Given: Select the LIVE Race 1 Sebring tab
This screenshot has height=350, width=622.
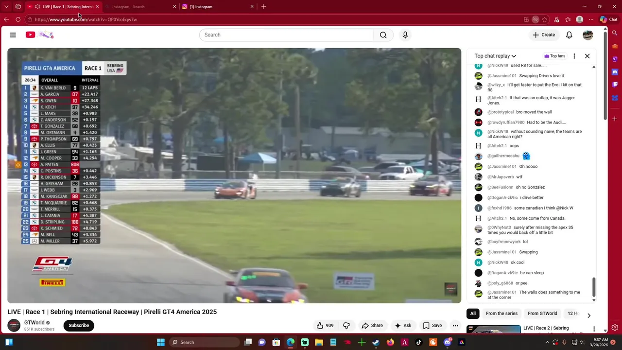Looking at the screenshot, I should 62,7.
